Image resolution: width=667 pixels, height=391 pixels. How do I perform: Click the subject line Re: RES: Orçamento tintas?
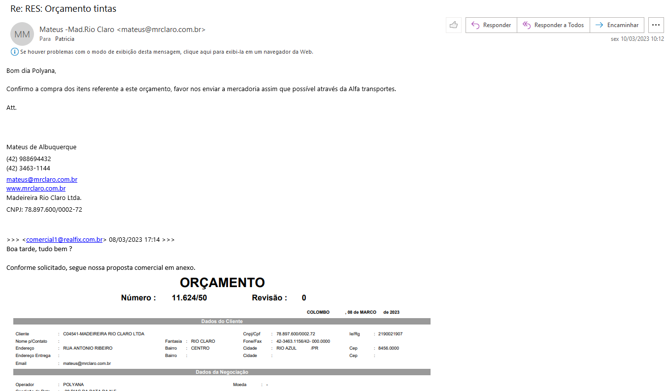pos(64,9)
